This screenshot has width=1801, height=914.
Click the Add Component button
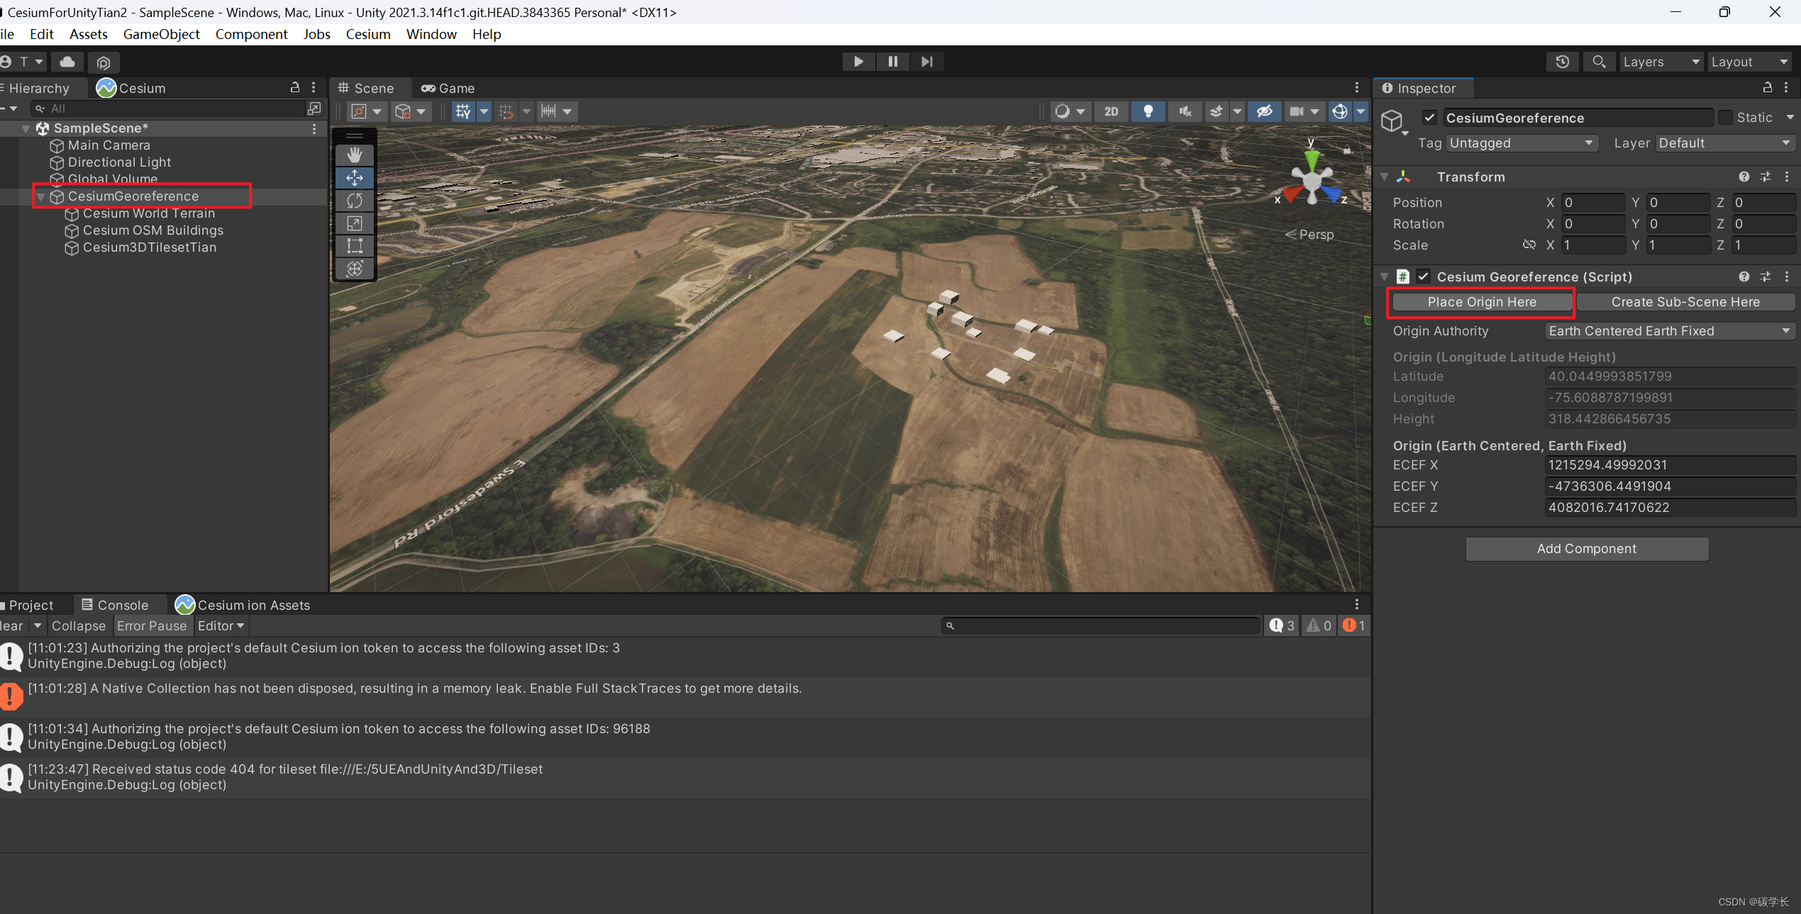(x=1586, y=549)
